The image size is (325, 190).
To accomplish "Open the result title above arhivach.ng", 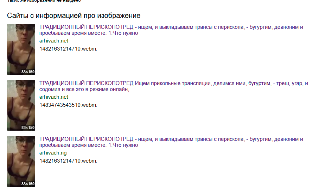I will pos(171,142).
